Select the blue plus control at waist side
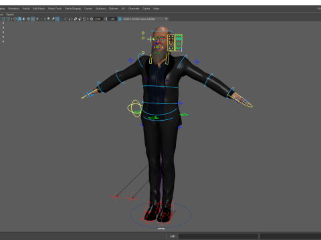The image size is (321, 240). click(180, 103)
